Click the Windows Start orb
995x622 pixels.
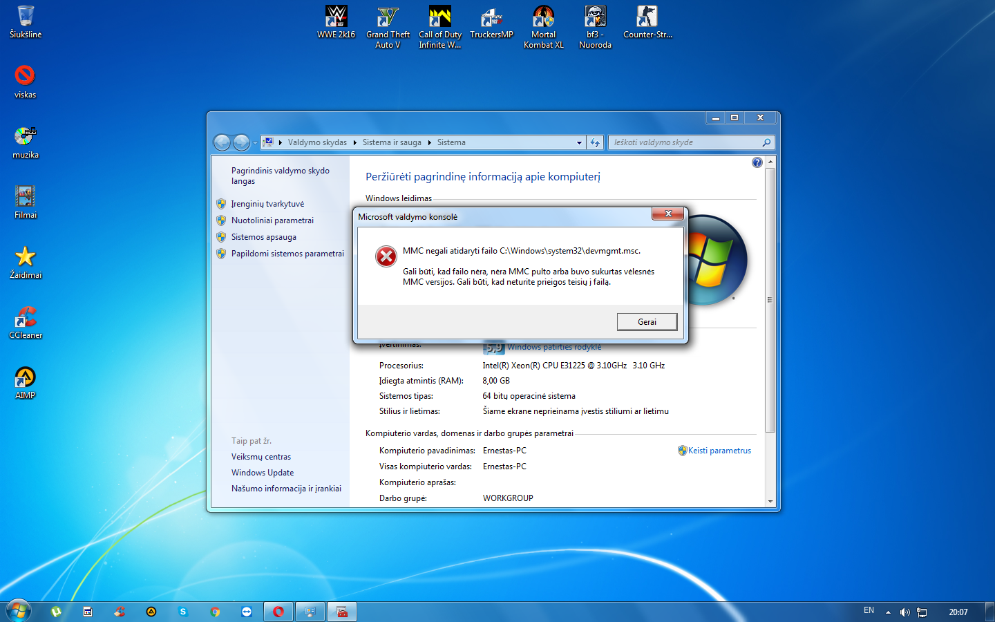19,611
